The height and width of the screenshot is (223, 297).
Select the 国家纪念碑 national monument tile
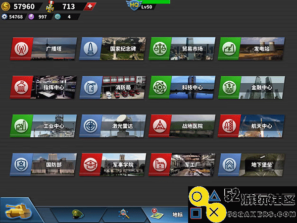(113, 49)
